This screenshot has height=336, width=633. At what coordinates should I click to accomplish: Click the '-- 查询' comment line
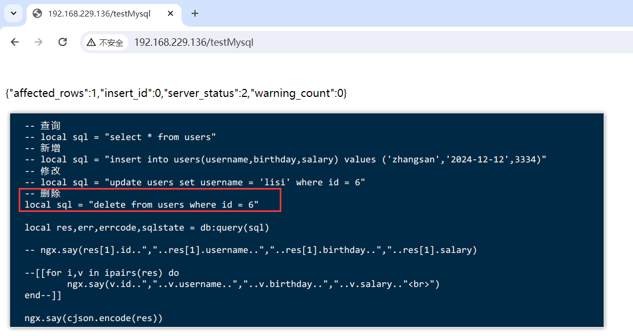tap(43, 126)
